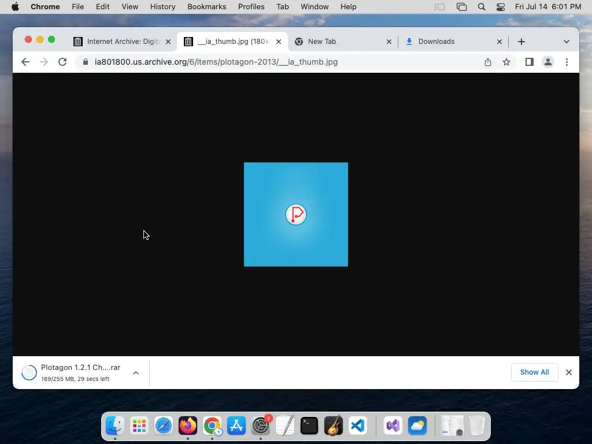Open Control Center in the menu bar

tap(501, 7)
